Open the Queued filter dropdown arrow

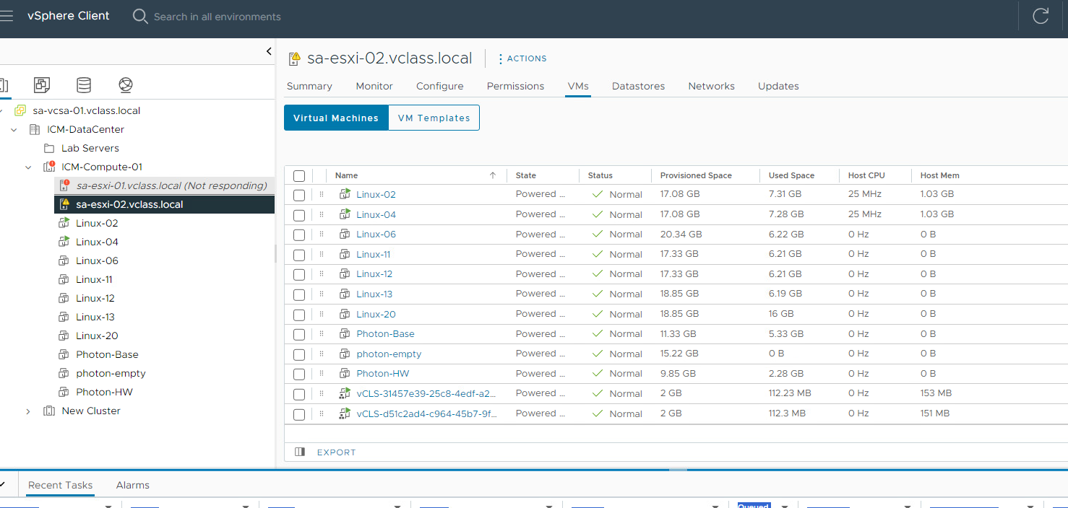(785, 506)
